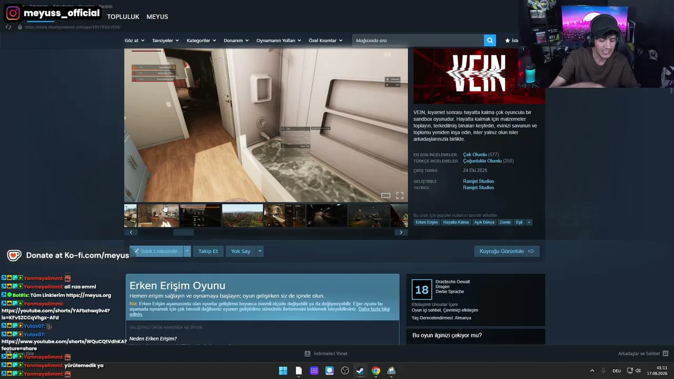Open the Yardım menu
The image size is (674, 379).
[x=106, y=6]
